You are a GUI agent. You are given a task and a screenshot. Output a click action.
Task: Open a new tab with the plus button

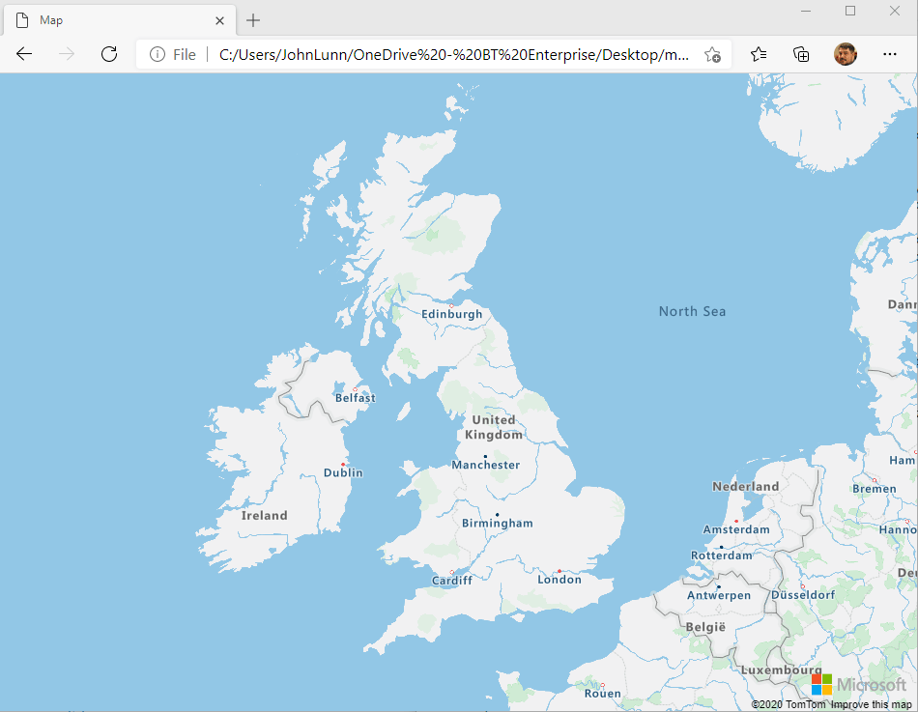tap(252, 19)
